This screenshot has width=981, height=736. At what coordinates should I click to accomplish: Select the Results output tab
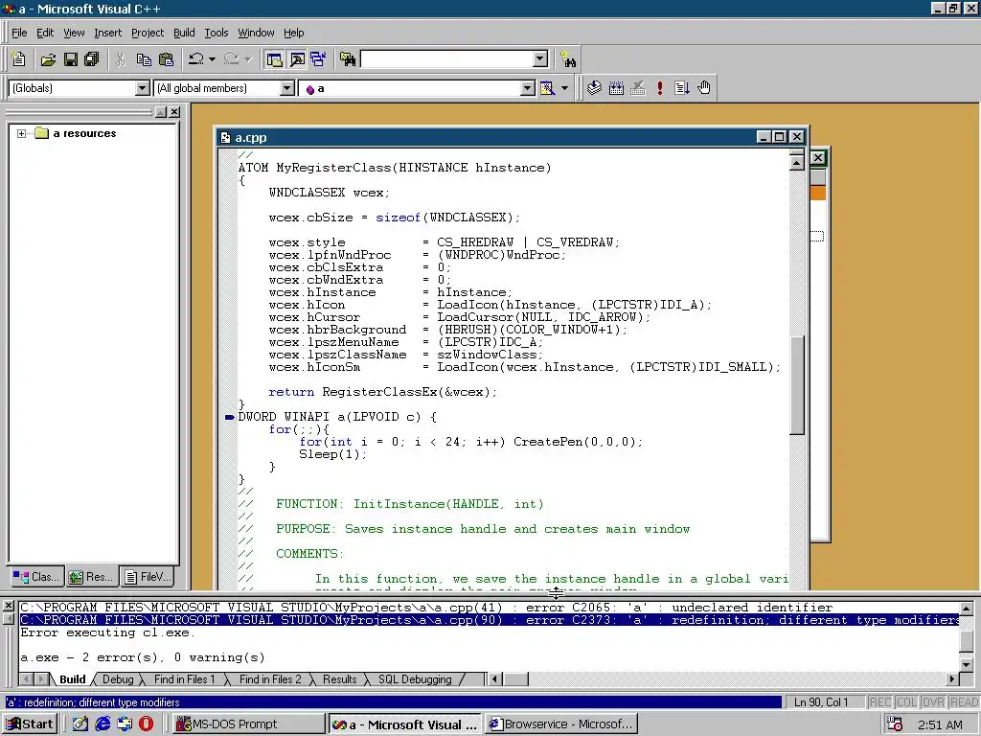[x=340, y=679]
